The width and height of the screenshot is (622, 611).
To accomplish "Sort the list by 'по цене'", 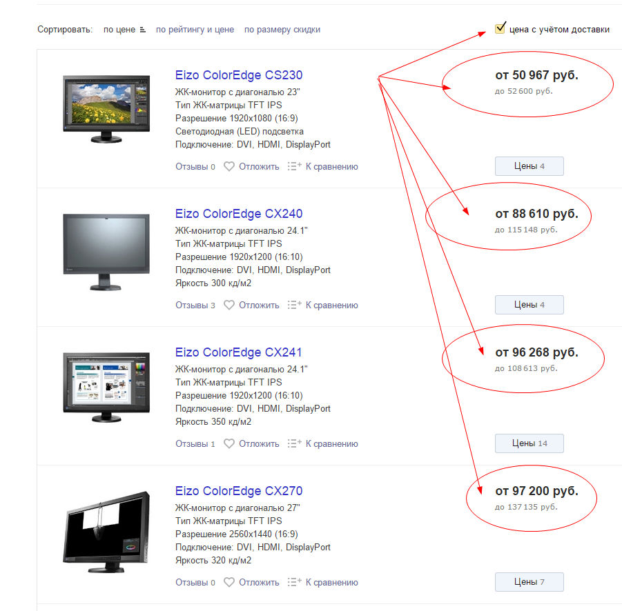I will [x=119, y=30].
